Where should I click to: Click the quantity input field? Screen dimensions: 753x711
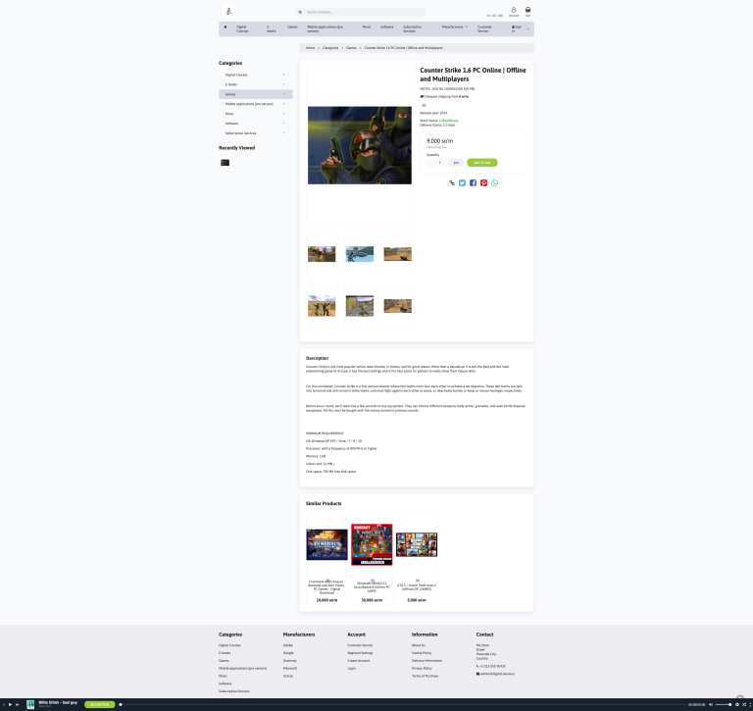tap(439, 163)
